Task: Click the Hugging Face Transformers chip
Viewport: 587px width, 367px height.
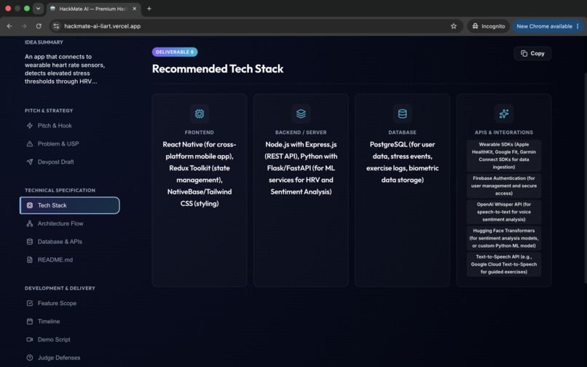Action: click(x=504, y=238)
